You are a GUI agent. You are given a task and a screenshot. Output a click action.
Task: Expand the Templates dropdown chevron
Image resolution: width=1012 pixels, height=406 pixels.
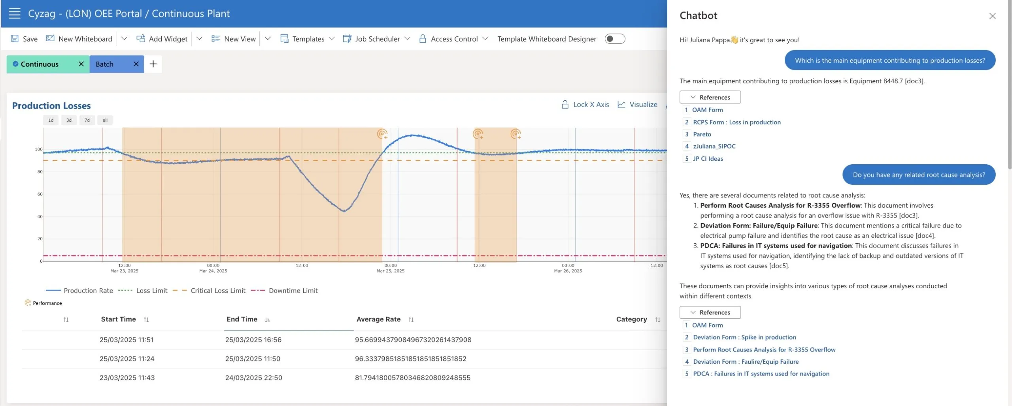[x=332, y=39]
